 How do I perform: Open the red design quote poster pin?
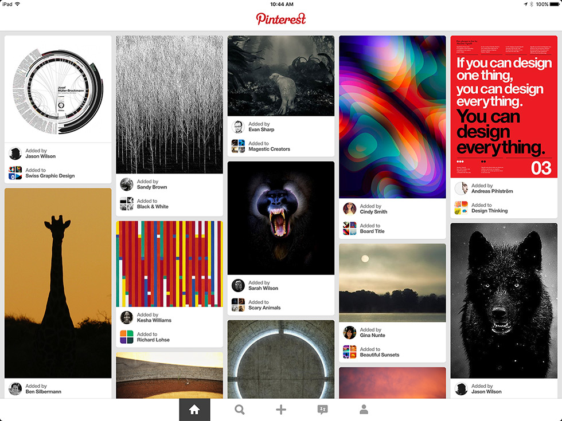point(504,107)
